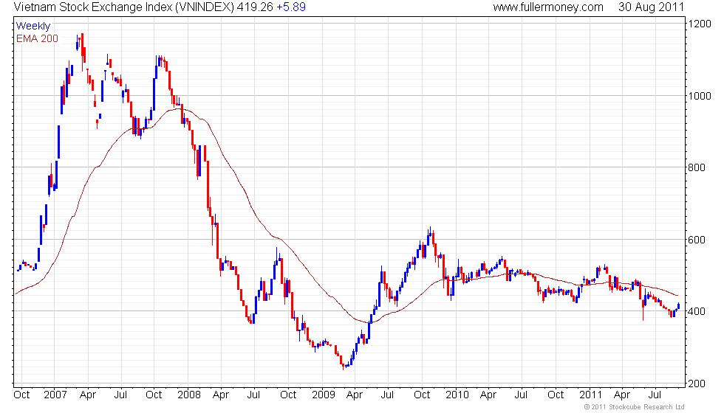Click the 2011 x-axis label
Viewport: 724px width, 413px height.
coord(591,395)
